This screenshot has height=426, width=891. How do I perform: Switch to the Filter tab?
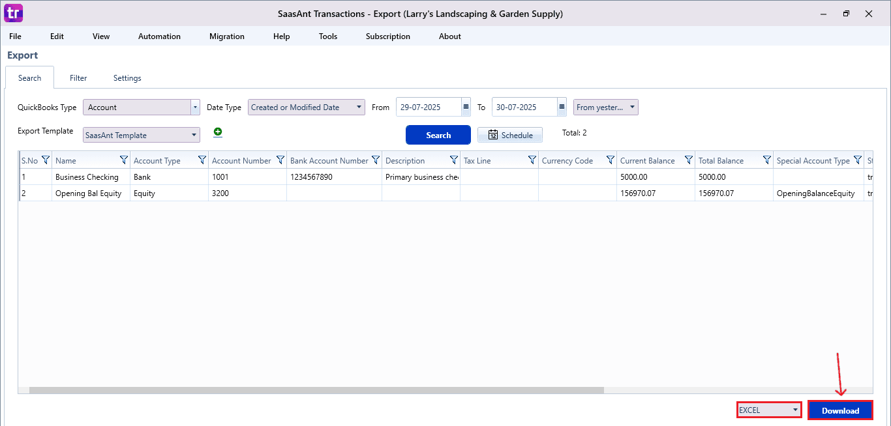click(x=78, y=78)
